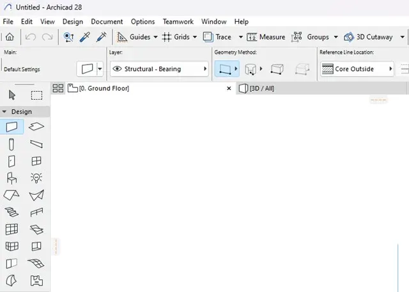Image resolution: width=409 pixels, height=292 pixels.
Task: Select the rectangle wall geometry method
Action: click(277, 70)
